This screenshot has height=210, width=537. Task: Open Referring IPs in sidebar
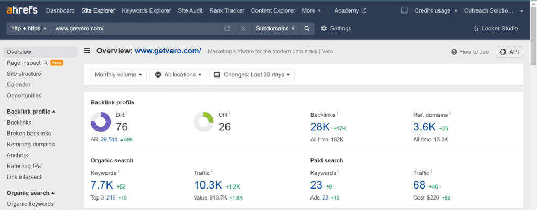24,166
